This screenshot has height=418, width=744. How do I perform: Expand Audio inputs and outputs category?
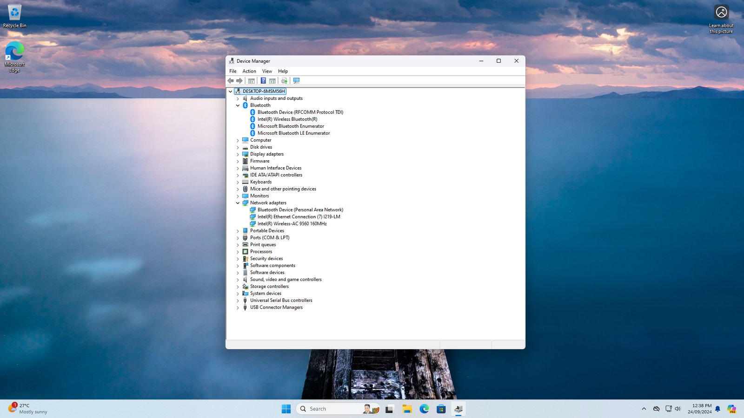click(238, 98)
